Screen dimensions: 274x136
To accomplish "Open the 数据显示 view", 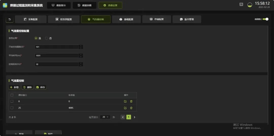I will (59, 5).
